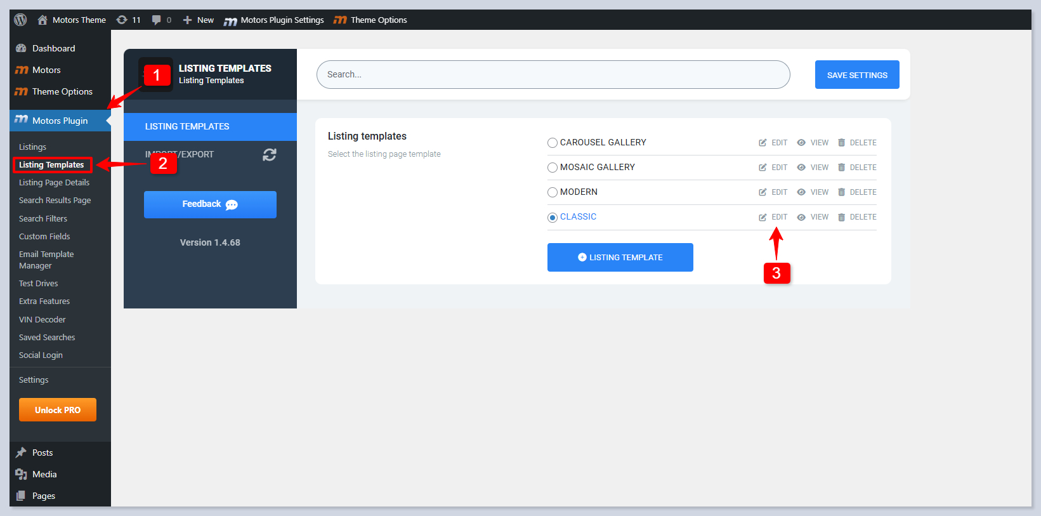Click the Save Settings button
1041x516 pixels.
point(856,75)
